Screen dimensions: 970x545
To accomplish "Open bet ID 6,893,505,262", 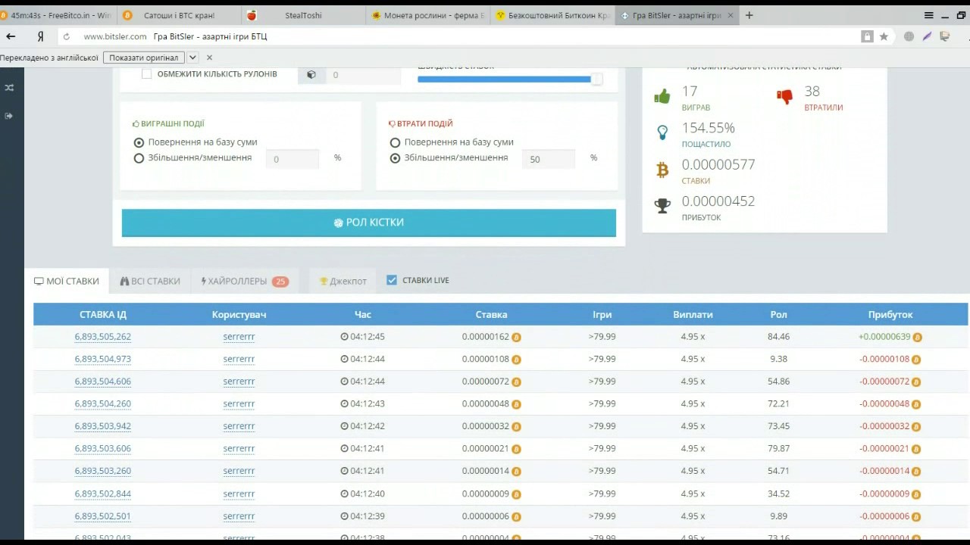I will coord(103,337).
